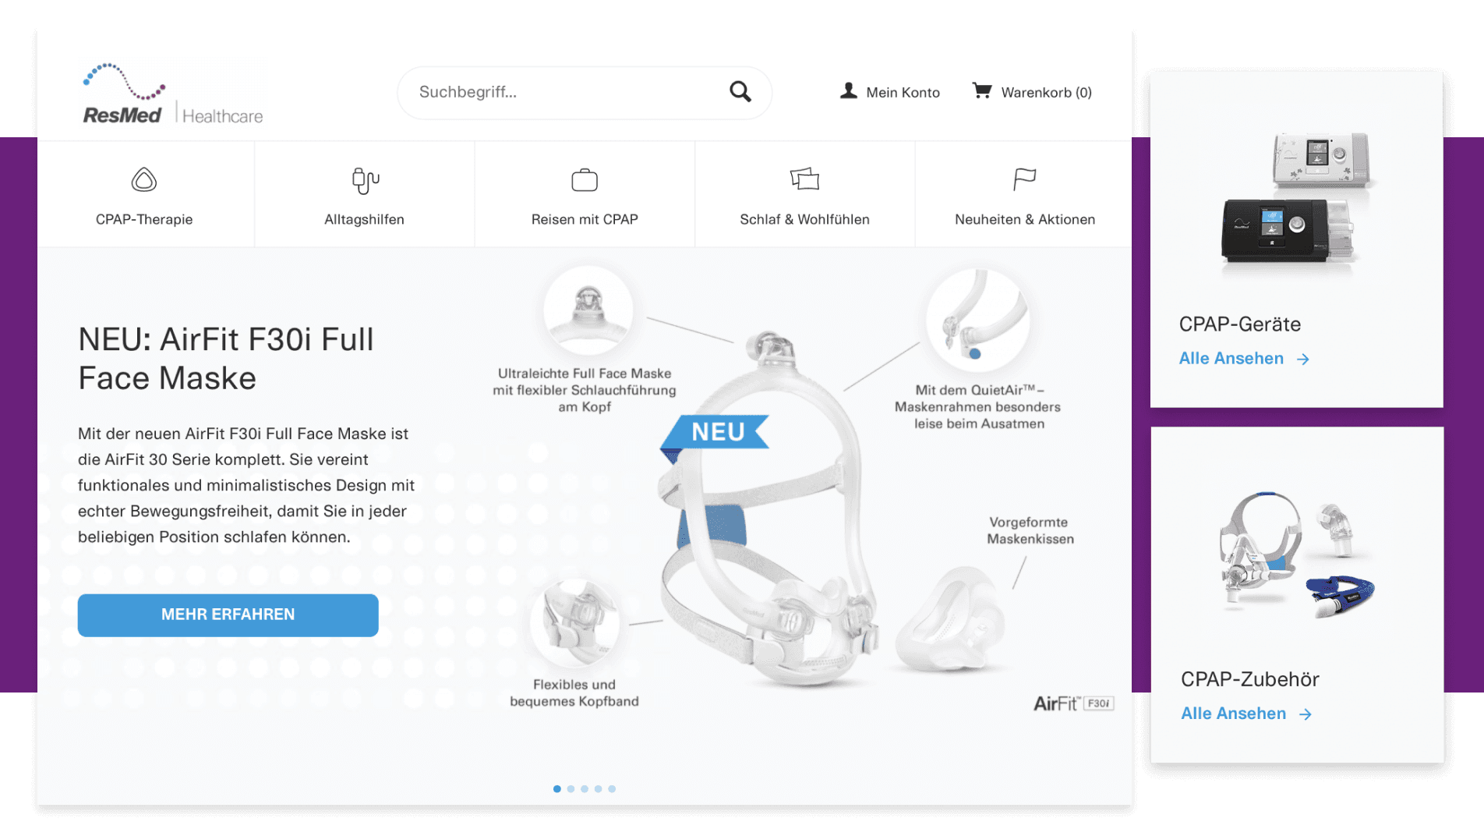Select the first carousel dot
This screenshot has height=836, width=1484.
(556, 789)
